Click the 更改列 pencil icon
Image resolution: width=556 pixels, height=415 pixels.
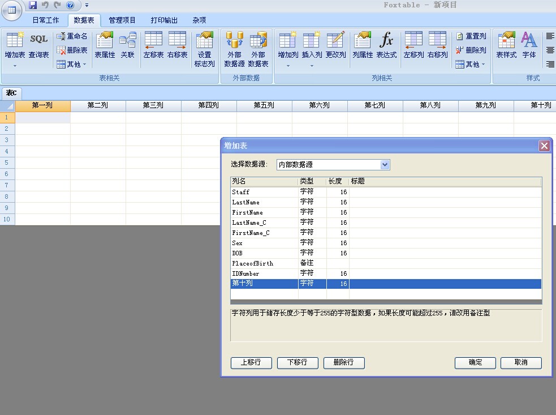click(x=335, y=45)
